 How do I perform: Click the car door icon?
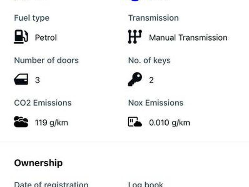(x=21, y=80)
